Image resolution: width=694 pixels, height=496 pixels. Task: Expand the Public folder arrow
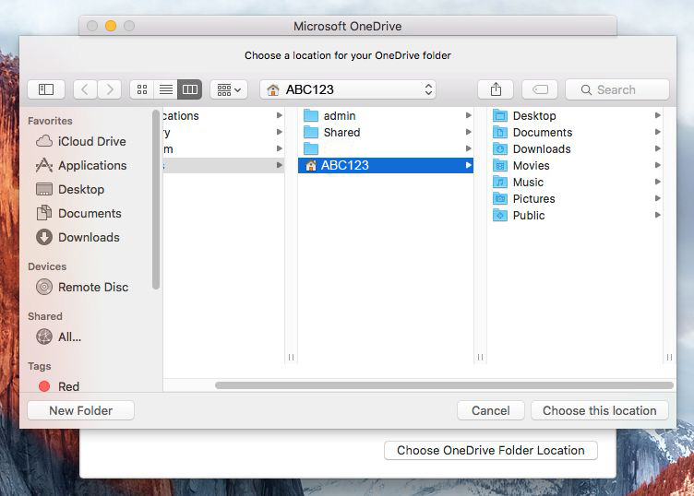click(x=658, y=215)
